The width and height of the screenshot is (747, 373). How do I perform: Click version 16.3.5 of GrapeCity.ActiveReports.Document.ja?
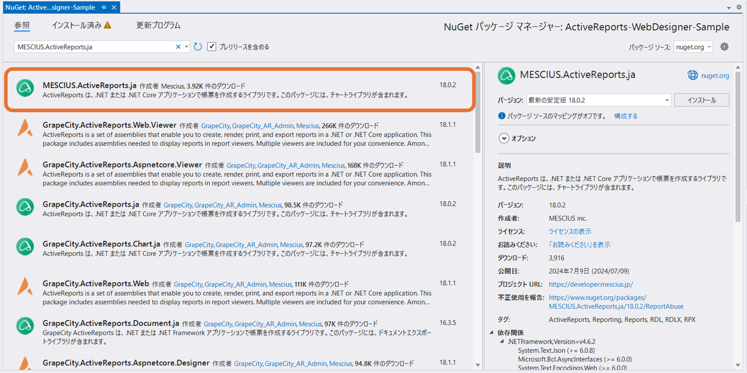447,323
